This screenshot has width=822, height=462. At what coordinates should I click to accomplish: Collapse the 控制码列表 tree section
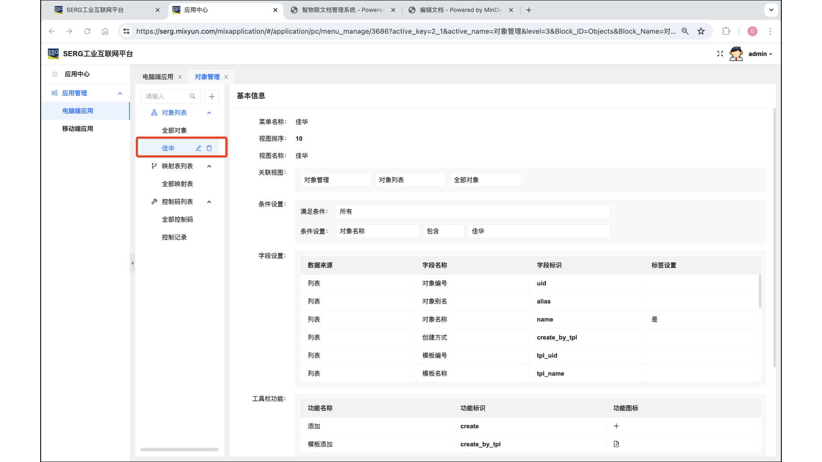(209, 201)
